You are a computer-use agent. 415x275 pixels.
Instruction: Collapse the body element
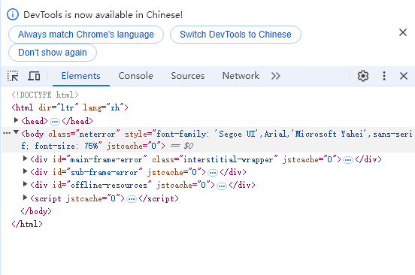click(16, 132)
